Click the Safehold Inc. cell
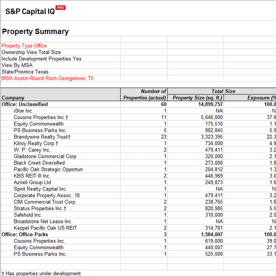The image size is (276, 276). 61,215
